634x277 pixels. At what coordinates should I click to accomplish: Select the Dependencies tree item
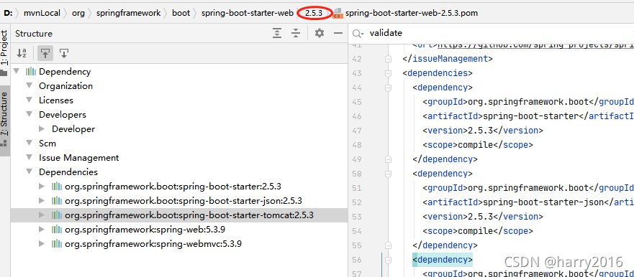[x=68, y=172]
